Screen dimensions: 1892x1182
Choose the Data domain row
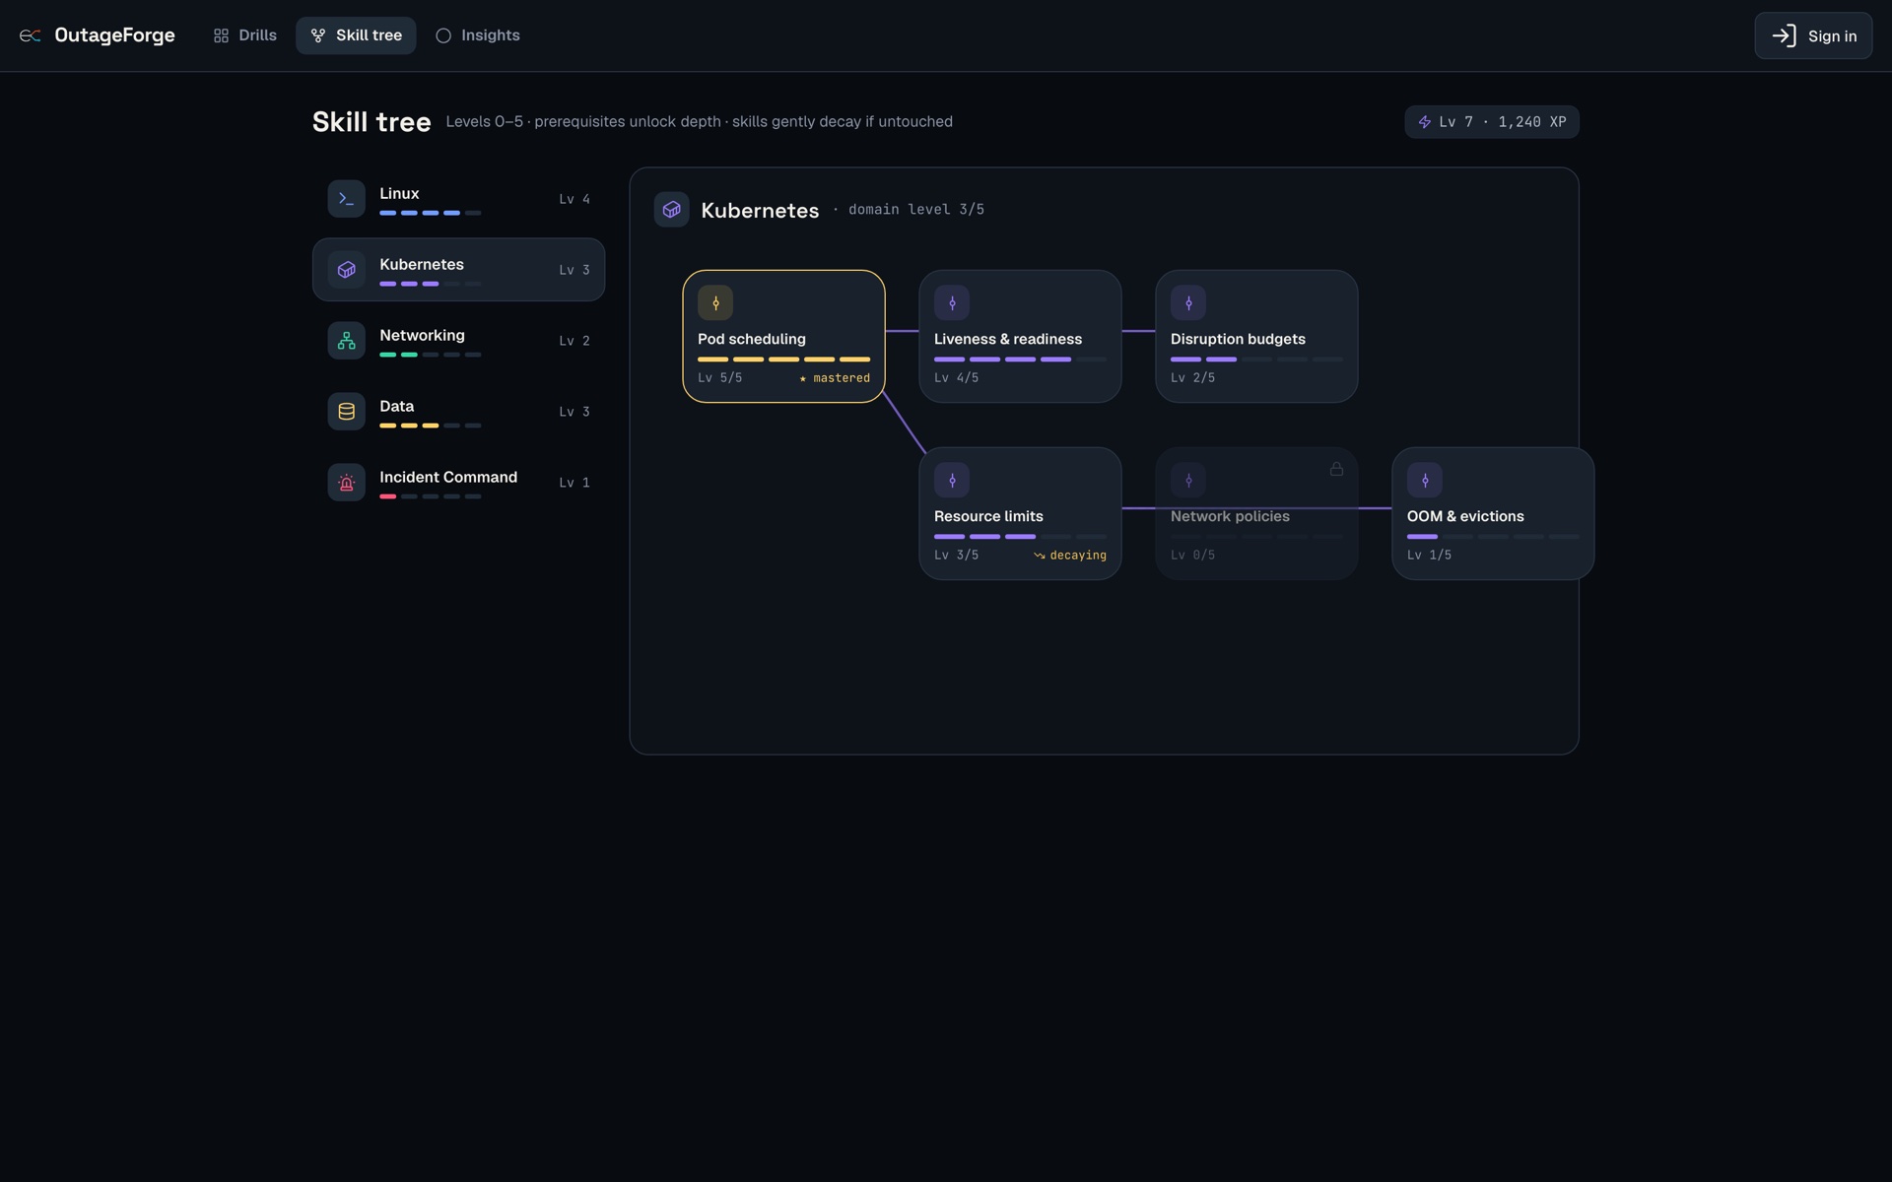click(458, 412)
